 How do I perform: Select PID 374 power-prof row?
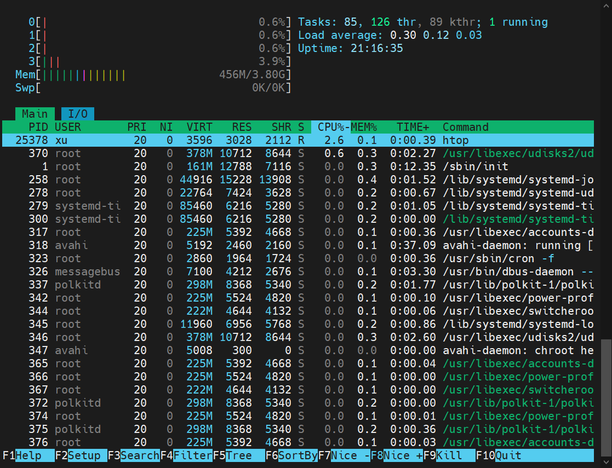(x=298, y=416)
